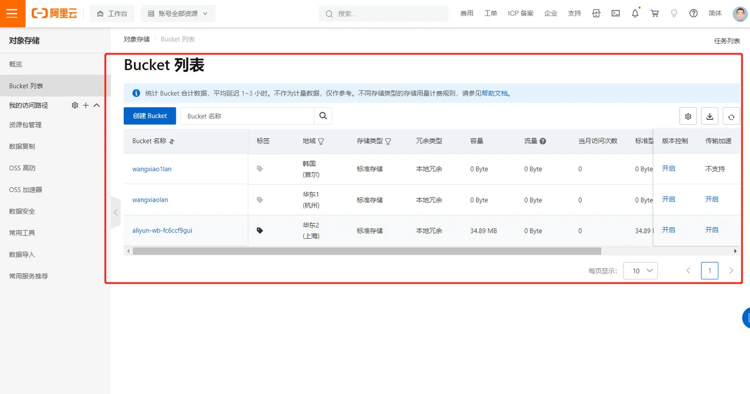Click the 创建 Bucket button
The image size is (750, 394).
click(x=150, y=116)
